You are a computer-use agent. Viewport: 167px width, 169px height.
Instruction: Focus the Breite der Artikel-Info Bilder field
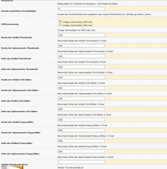coord(82,77)
